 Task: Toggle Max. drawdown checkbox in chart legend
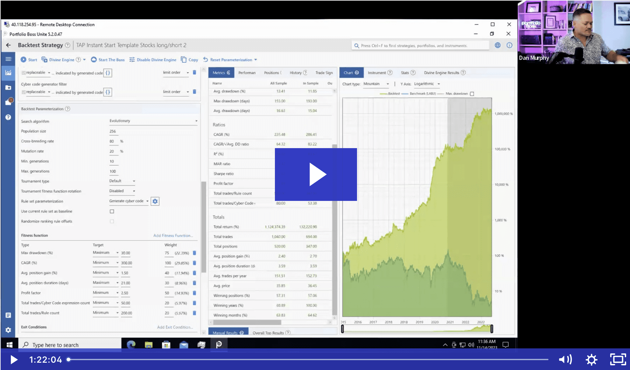point(472,94)
